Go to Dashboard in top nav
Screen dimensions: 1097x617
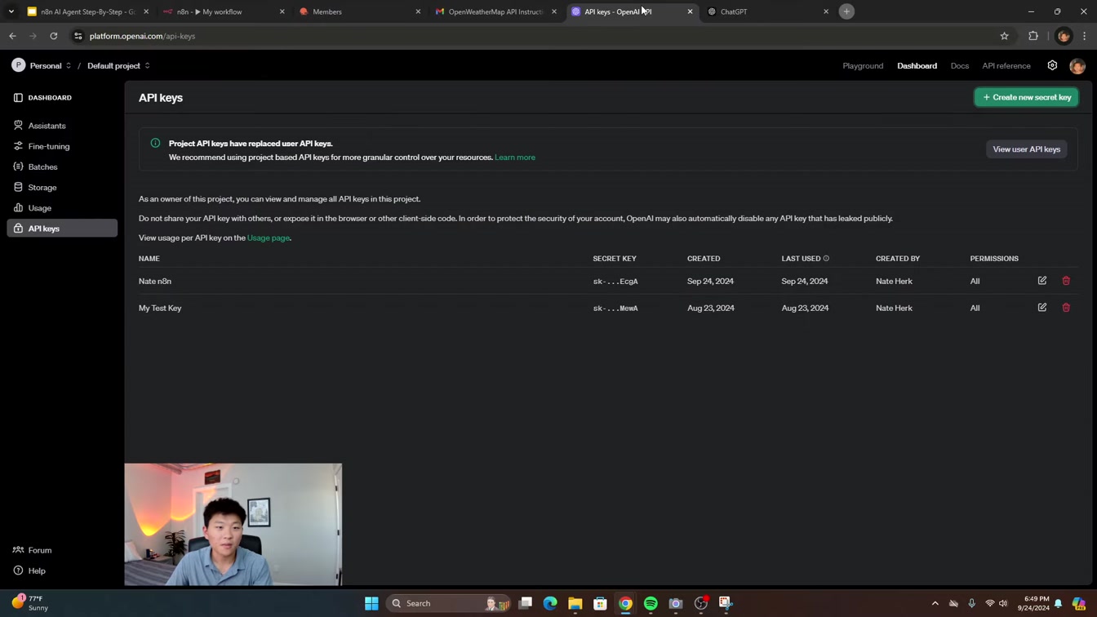pos(917,65)
